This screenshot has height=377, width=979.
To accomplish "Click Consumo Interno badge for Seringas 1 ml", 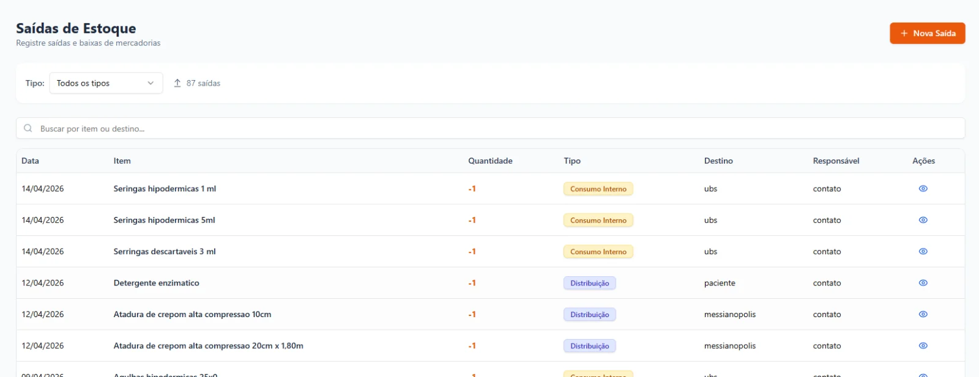I will 598,189.
